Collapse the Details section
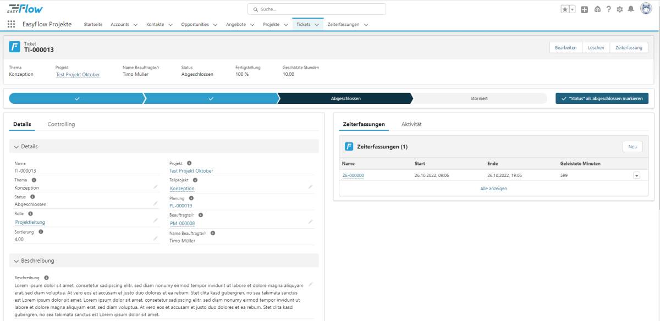This screenshot has height=321, width=660. pos(16,147)
